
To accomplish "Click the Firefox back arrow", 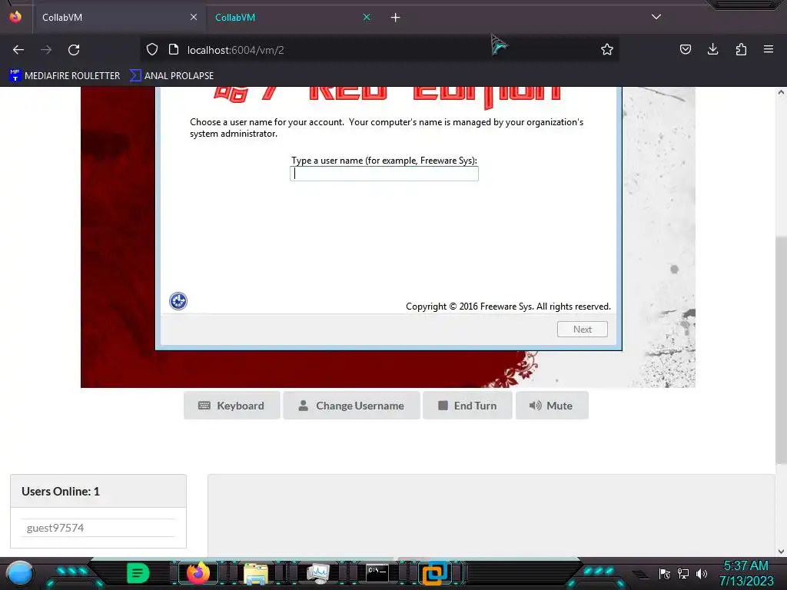I will tap(18, 50).
